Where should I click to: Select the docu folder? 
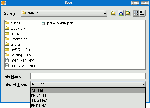point(12,34)
